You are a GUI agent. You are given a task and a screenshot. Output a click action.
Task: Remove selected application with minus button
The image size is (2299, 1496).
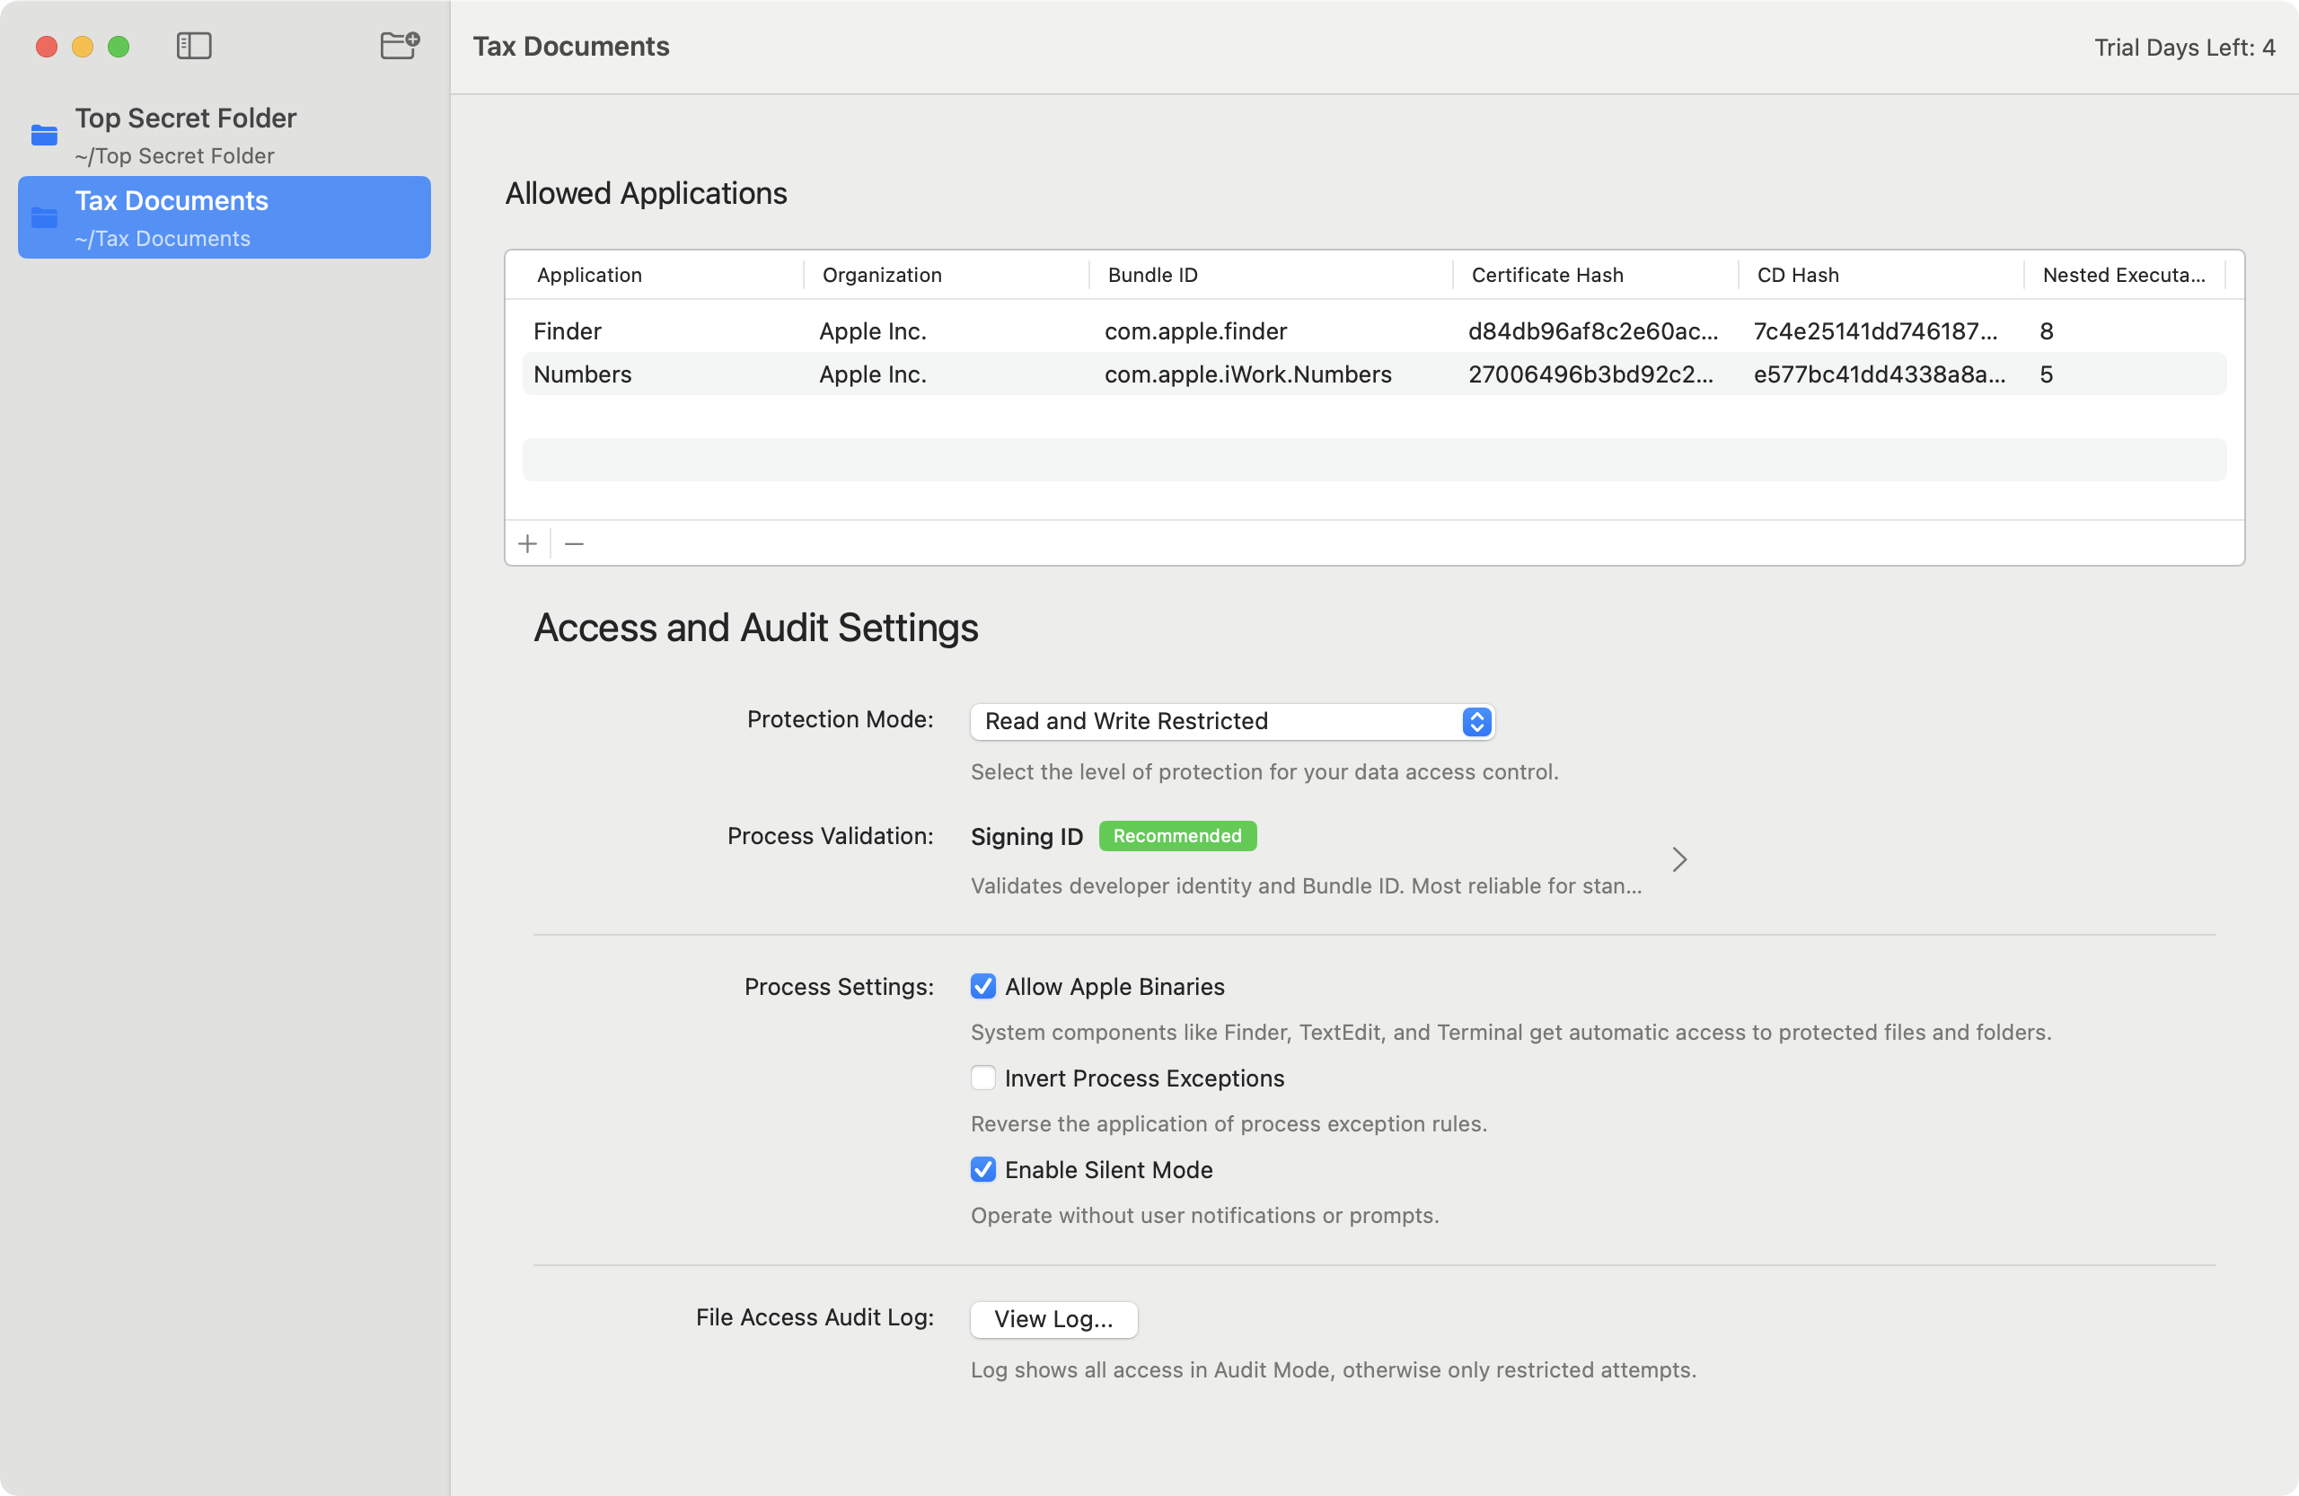click(x=574, y=544)
